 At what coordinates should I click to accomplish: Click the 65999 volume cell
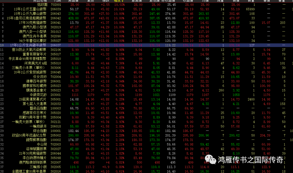pyautogui.click(x=250, y=9)
